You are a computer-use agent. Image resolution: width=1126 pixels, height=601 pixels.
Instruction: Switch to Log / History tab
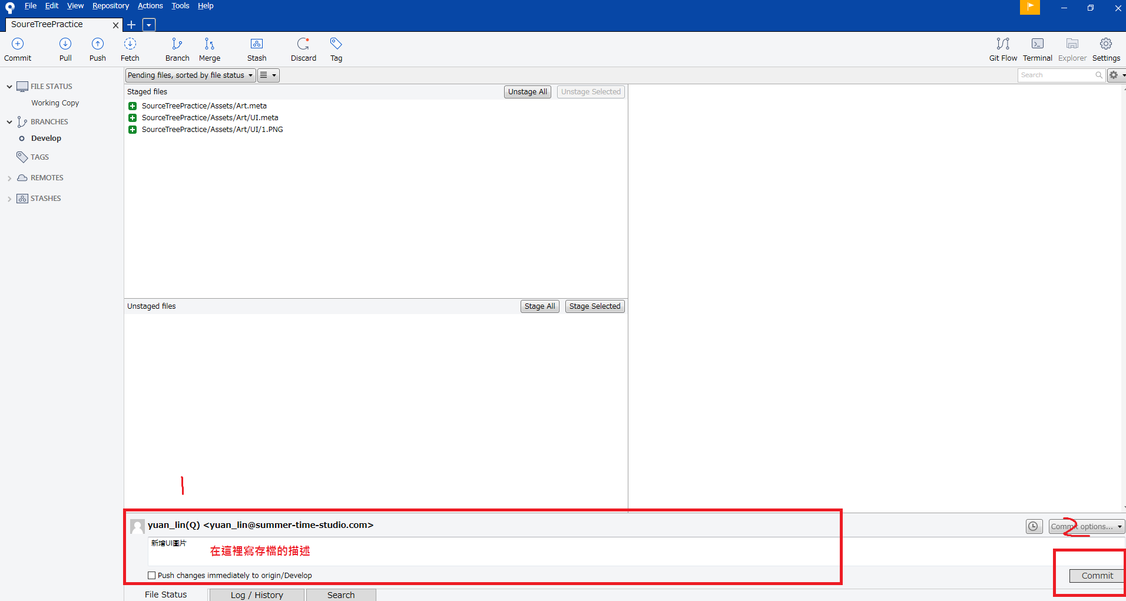click(x=257, y=595)
